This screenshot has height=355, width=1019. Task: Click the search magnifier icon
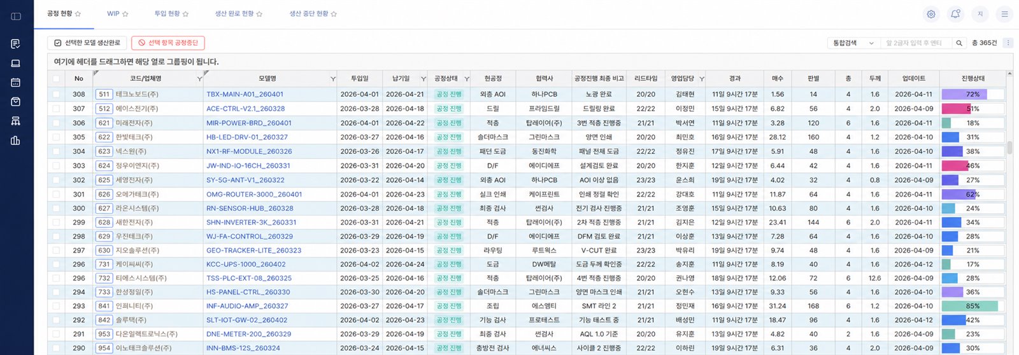(x=958, y=43)
